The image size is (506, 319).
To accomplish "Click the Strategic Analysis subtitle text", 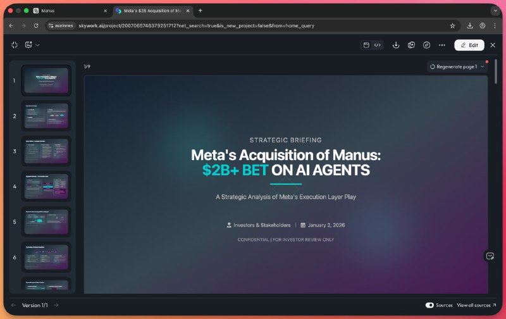I will (286, 197).
